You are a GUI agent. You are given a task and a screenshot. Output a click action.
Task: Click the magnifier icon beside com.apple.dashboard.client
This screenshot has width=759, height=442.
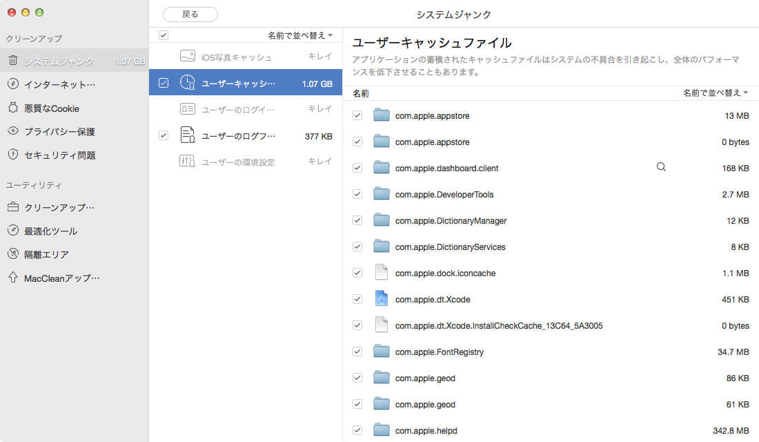point(661,167)
